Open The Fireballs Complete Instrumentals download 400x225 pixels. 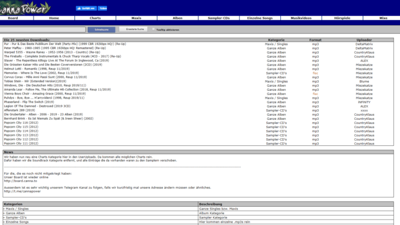coord(63,56)
